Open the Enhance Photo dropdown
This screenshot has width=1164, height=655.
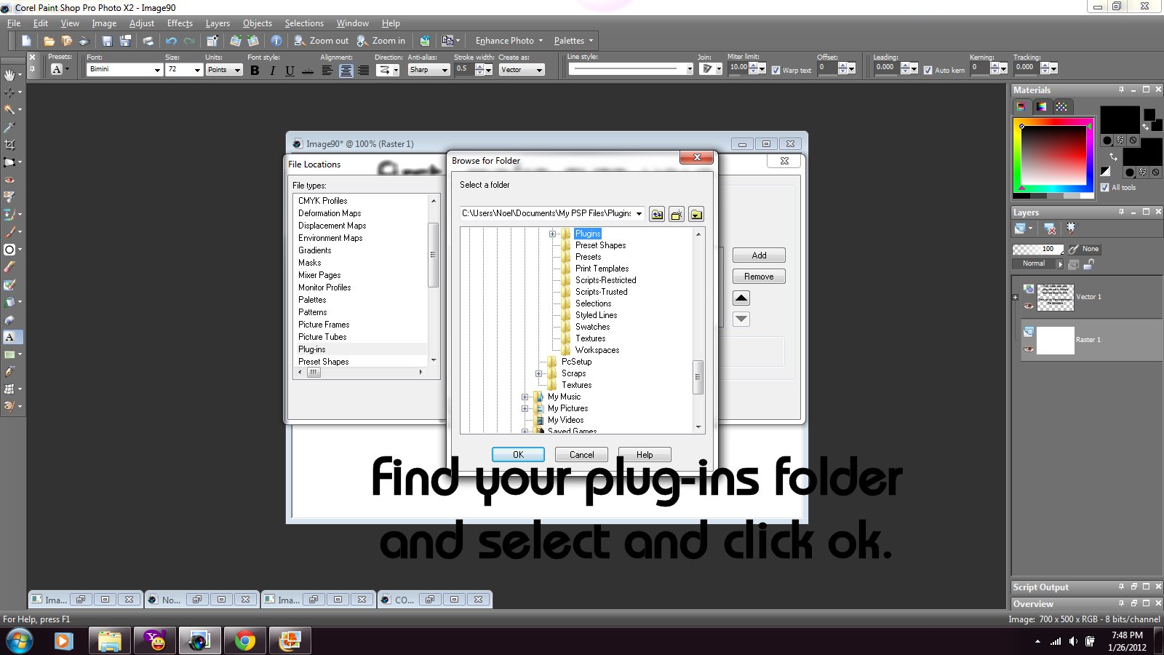pyautogui.click(x=509, y=41)
